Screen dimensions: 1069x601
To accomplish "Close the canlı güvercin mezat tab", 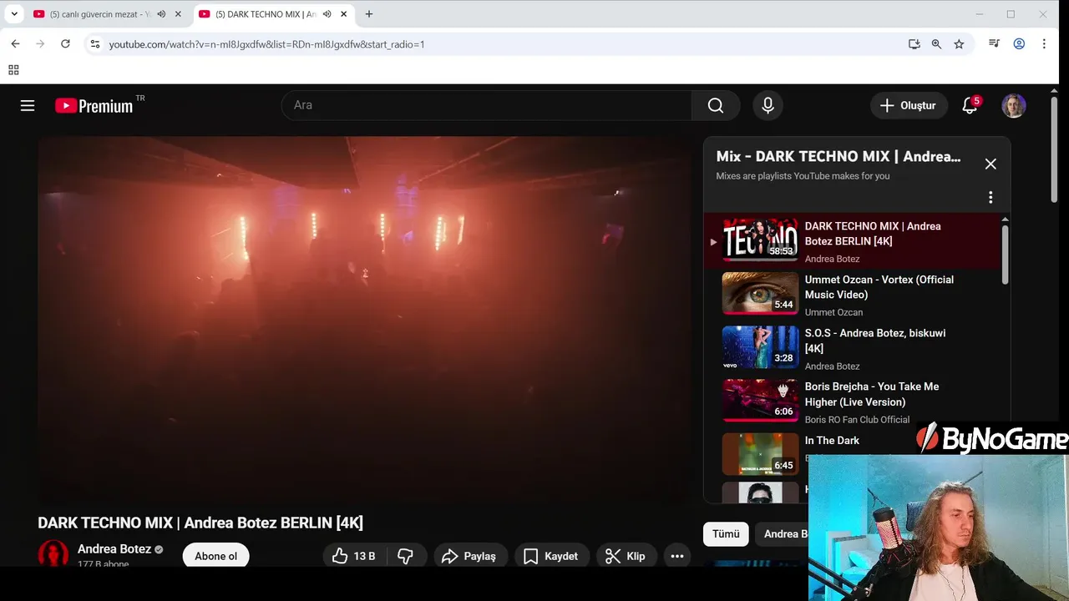I will pos(178,14).
